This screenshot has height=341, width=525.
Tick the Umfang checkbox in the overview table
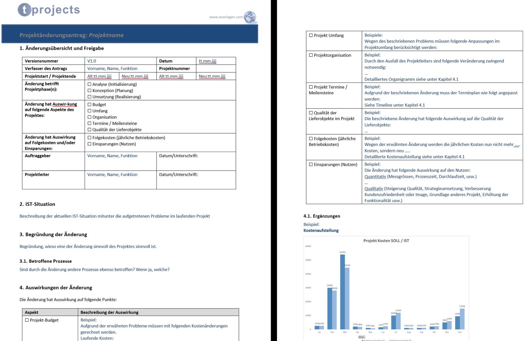[x=89, y=111]
